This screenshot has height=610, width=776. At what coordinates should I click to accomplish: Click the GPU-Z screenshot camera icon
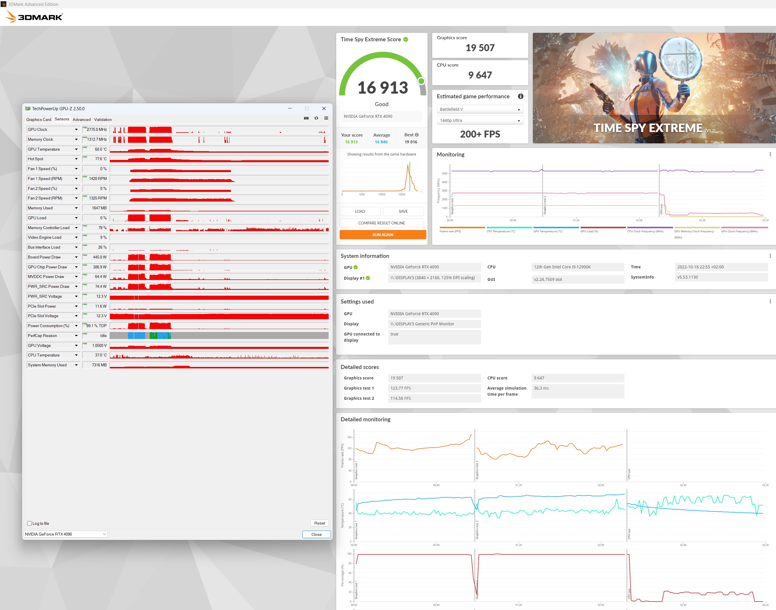point(306,118)
